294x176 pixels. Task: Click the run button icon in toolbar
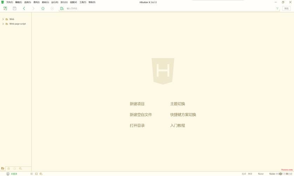coord(52,8)
